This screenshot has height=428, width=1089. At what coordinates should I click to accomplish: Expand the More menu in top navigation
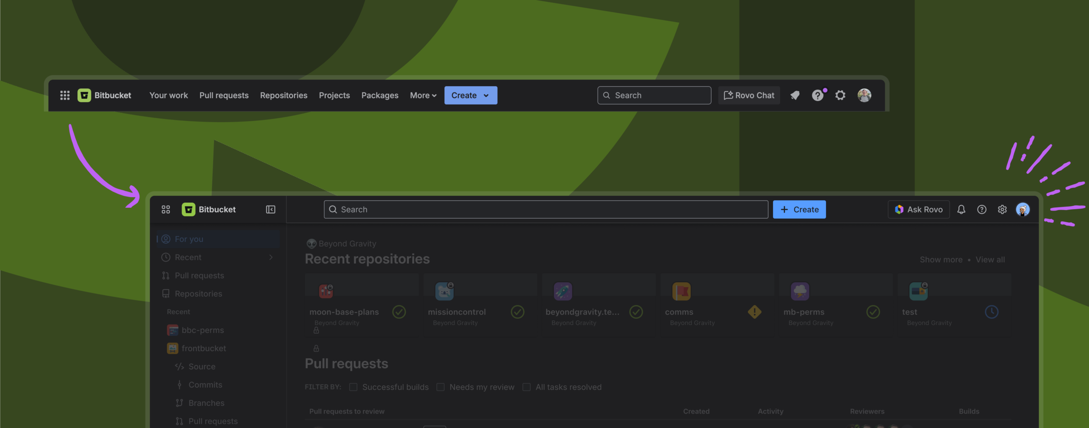pyautogui.click(x=423, y=95)
